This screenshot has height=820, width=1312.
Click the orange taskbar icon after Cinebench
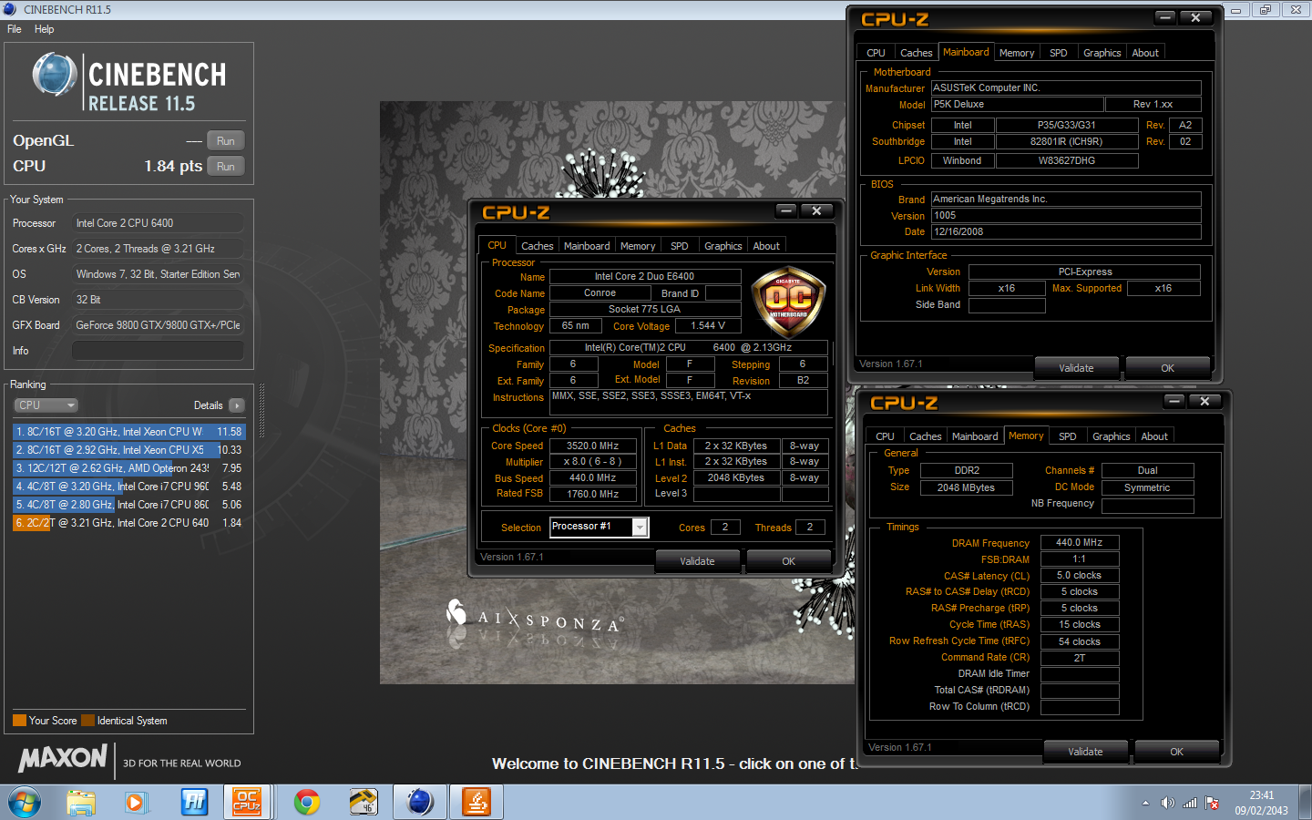click(x=477, y=803)
